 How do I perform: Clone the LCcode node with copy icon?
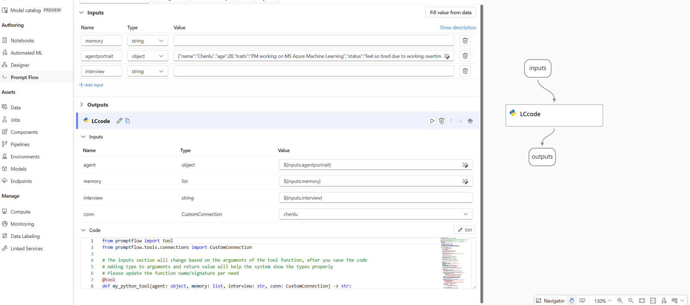[x=128, y=121]
